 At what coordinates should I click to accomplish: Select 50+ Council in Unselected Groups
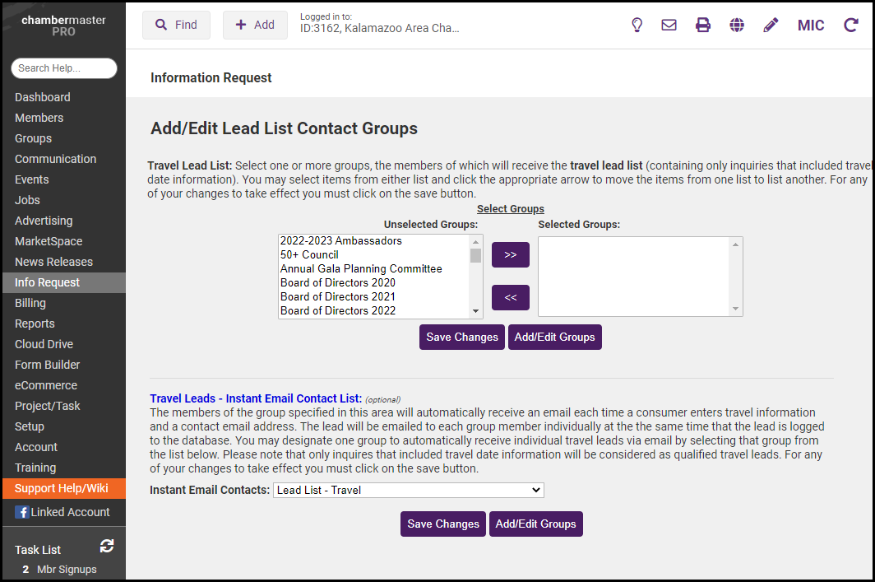(x=309, y=255)
